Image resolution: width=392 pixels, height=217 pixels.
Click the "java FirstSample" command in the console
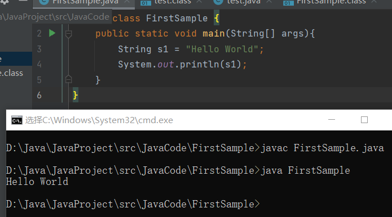click(x=305, y=170)
